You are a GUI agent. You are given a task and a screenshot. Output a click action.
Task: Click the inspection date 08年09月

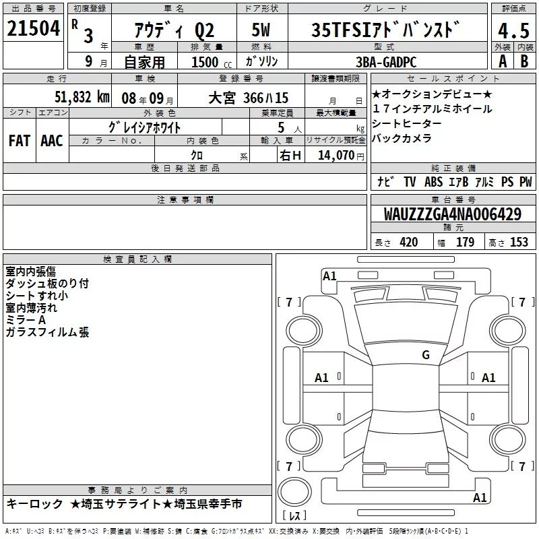tap(148, 98)
